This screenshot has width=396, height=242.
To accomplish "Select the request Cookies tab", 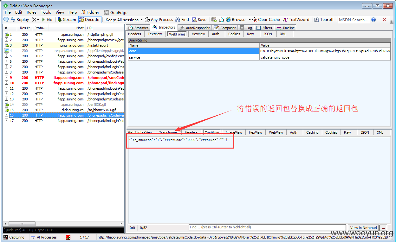I will point(234,34).
